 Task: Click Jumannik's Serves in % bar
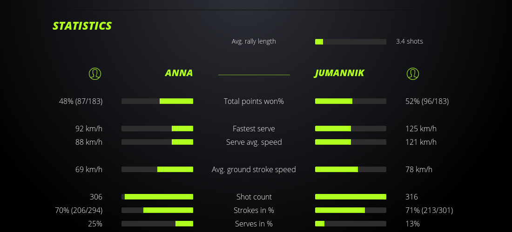click(350, 224)
